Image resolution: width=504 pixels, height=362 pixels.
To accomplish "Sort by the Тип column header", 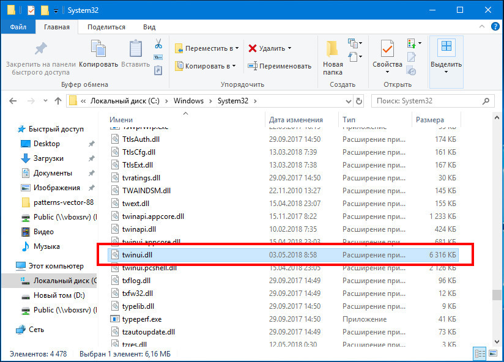I will pos(349,120).
